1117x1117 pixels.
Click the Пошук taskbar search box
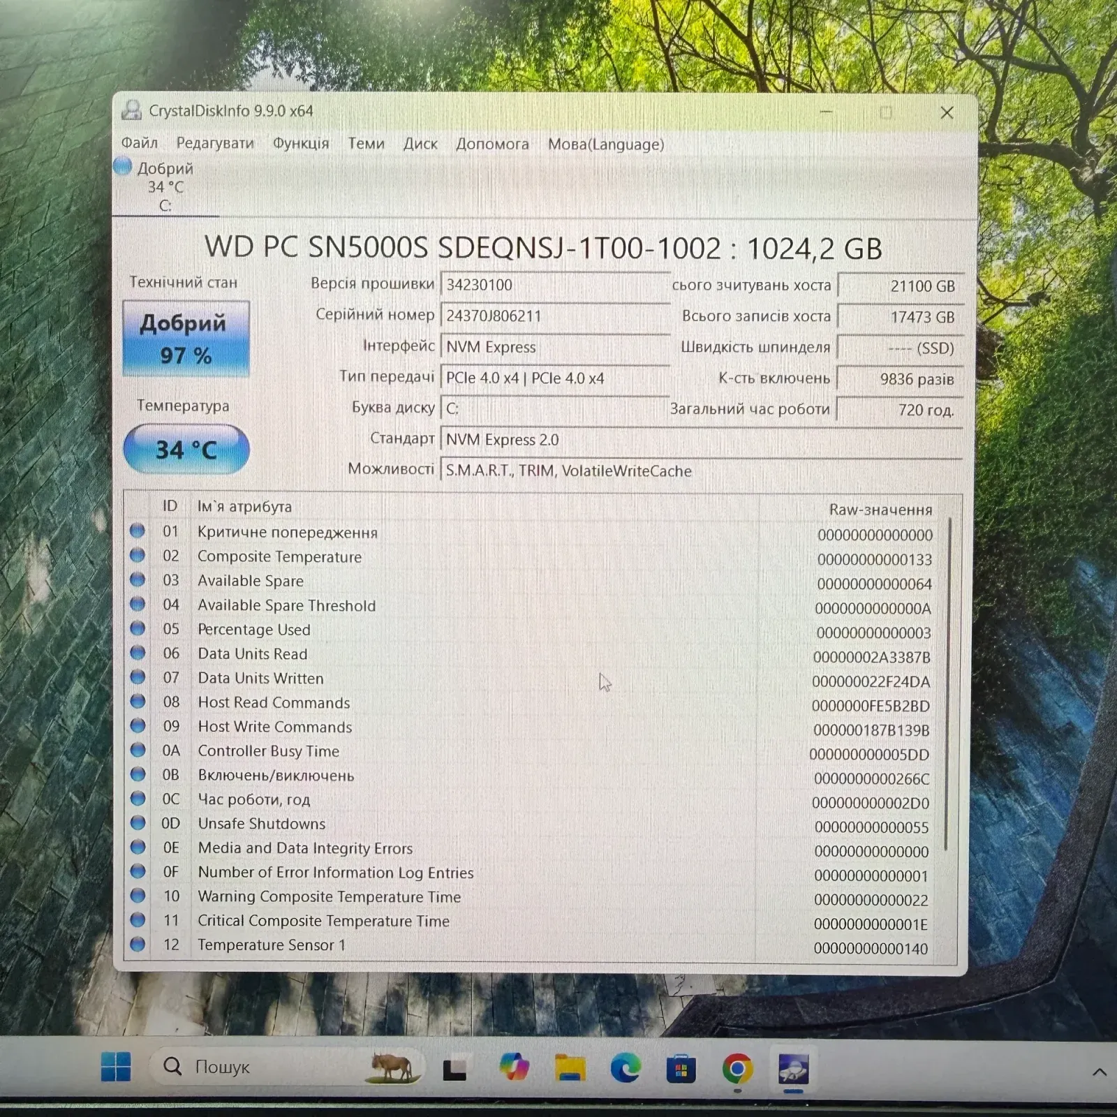coord(286,1067)
